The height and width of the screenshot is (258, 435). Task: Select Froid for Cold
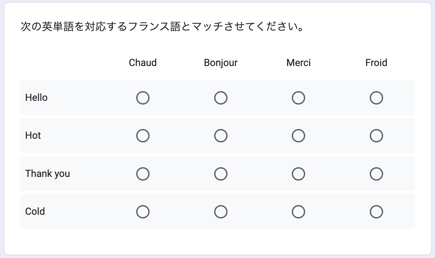pyautogui.click(x=376, y=211)
